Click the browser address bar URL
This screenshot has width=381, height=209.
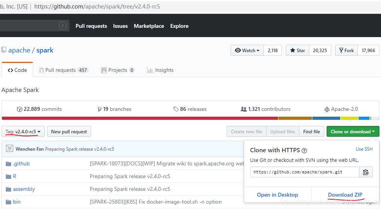[97, 7]
